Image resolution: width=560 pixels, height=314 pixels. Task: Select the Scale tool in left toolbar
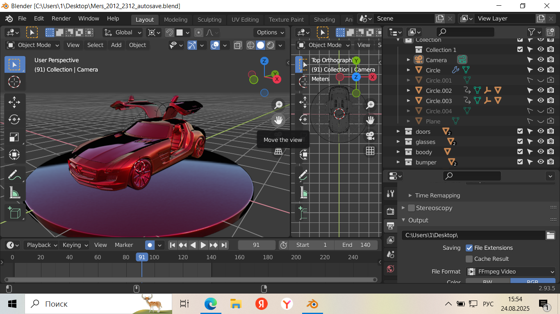tap(14, 137)
